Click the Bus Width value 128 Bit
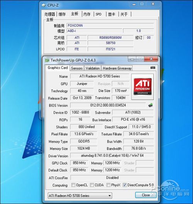Viewport: 193px width, 204px height. click(139, 141)
